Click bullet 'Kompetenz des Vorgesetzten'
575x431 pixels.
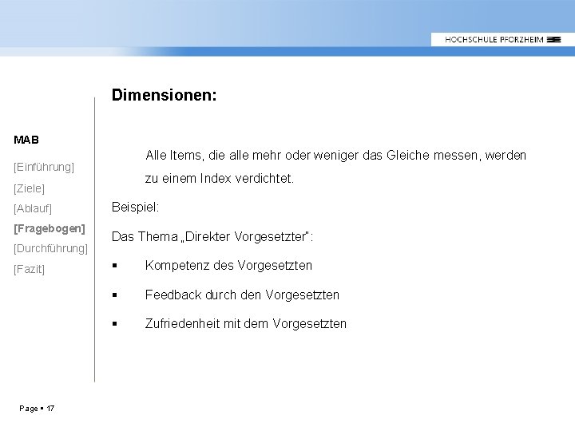point(228,265)
